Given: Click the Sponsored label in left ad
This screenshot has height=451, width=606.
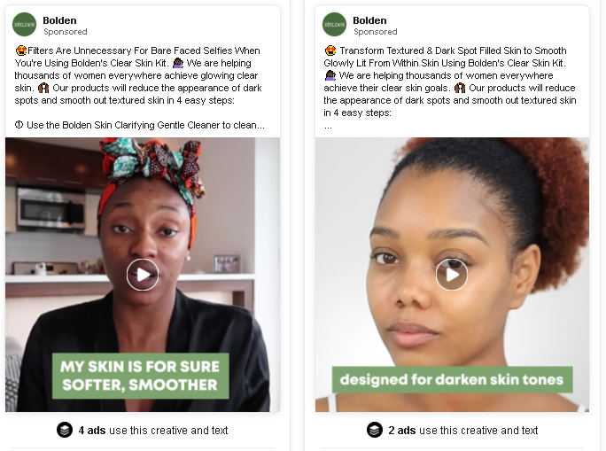Looking at the screenshot, I should 66,32.
